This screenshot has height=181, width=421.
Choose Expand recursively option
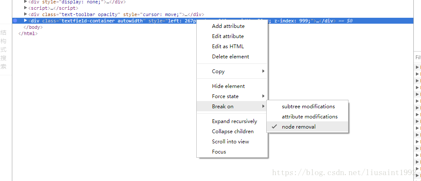(232, 121)
